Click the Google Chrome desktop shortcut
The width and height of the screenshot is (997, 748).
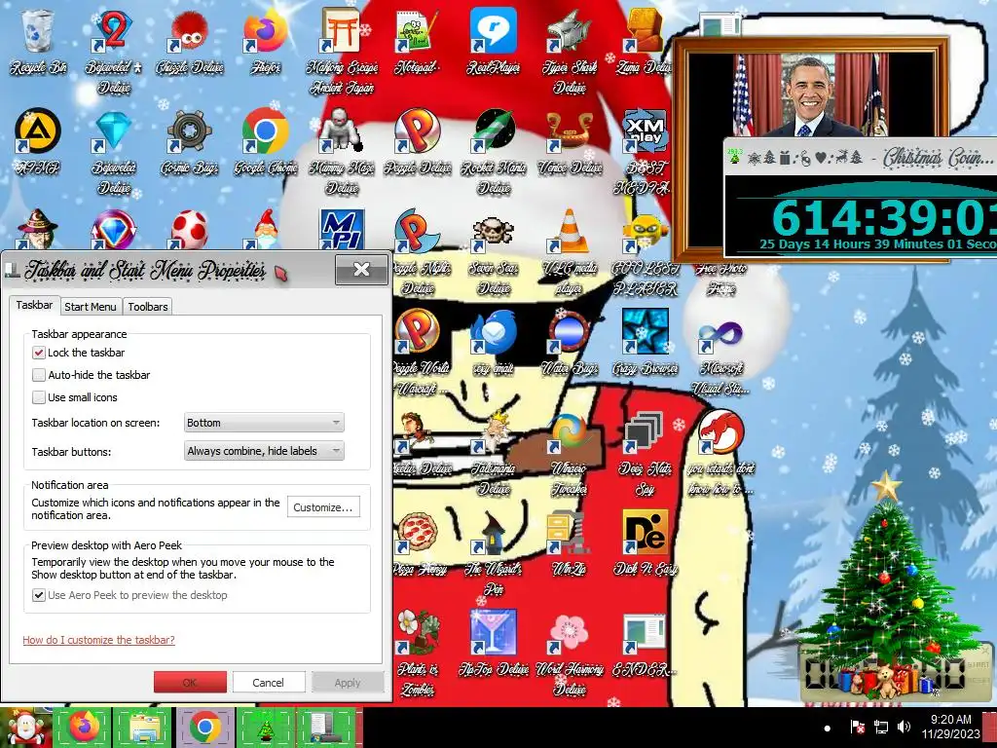tap(266, 142)
